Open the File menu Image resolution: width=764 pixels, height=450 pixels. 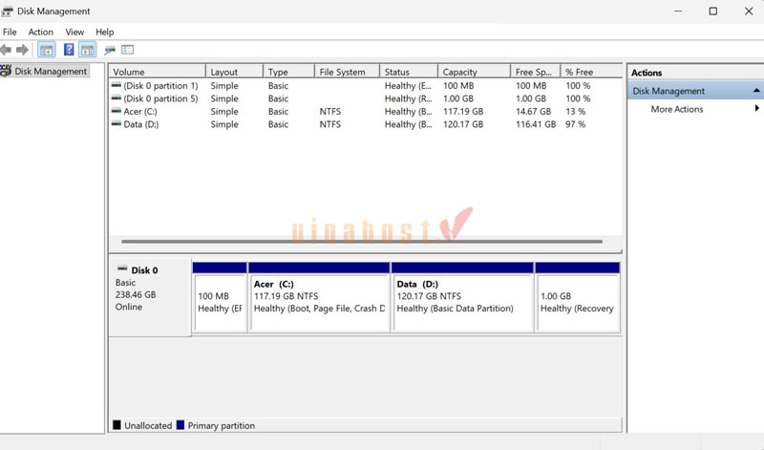(x=10, y=32)
